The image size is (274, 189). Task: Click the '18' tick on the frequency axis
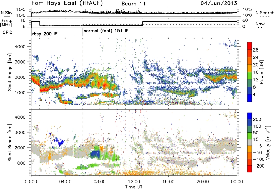pyautogui.click(x=23, y=20)
